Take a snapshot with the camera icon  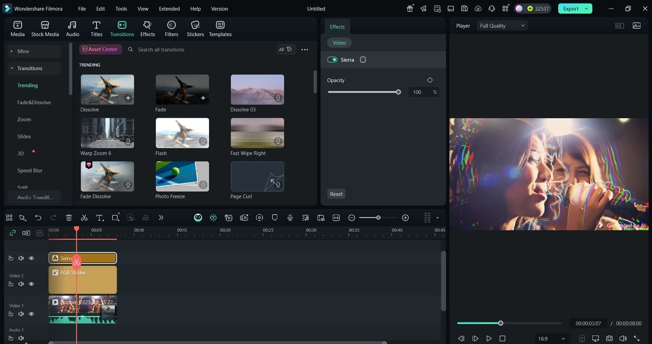coord(609,338)
